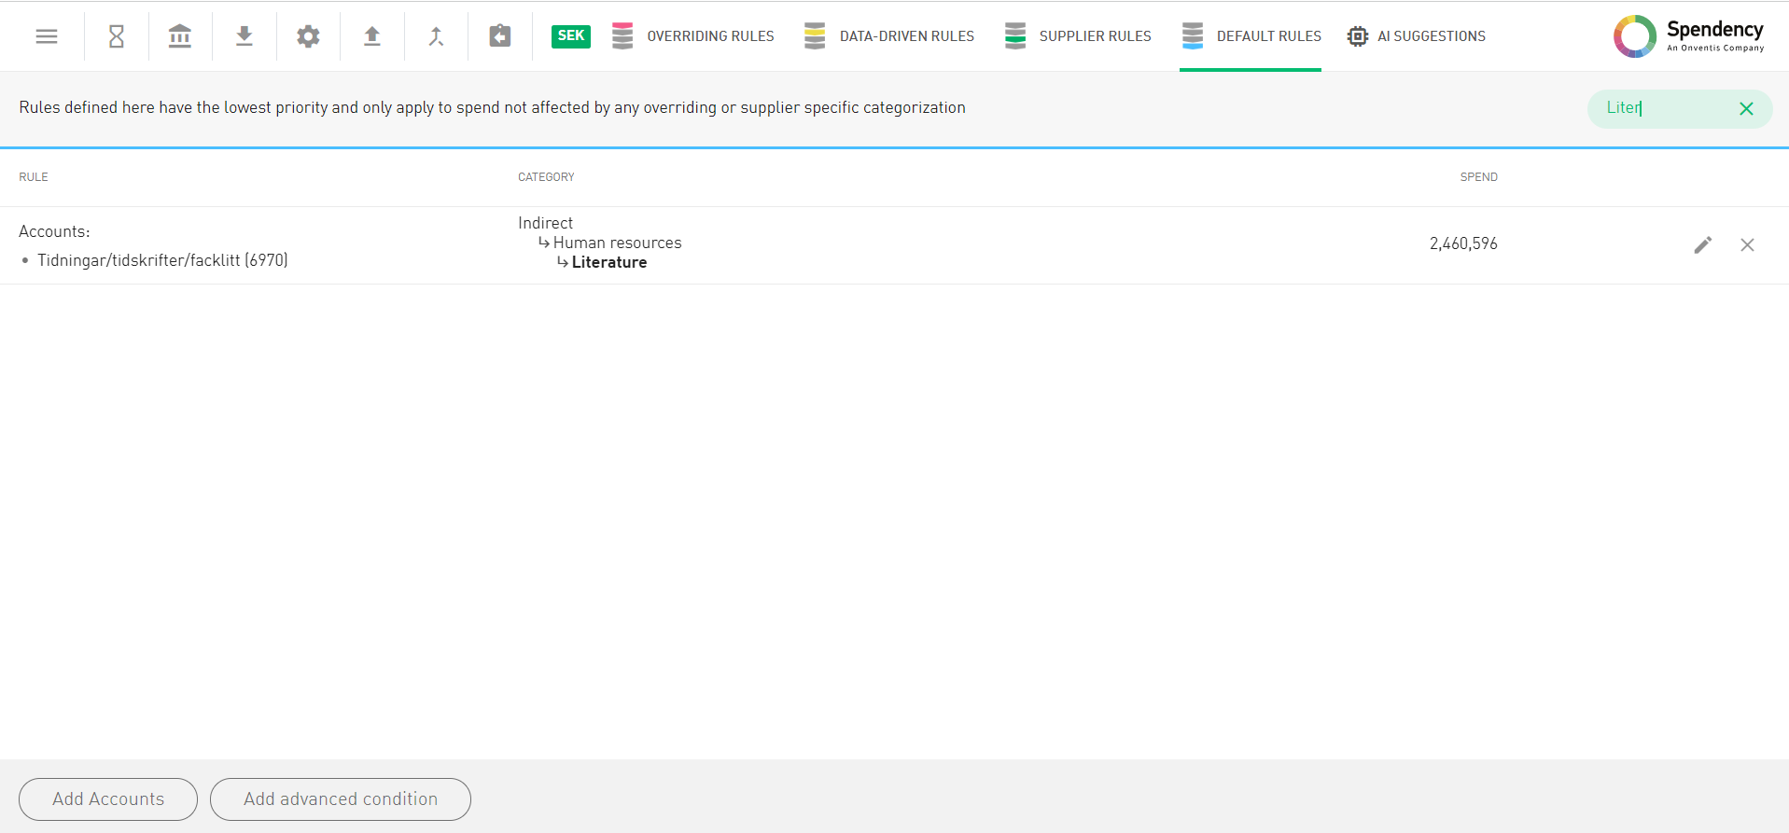The image size is (1789, 833).
Task: Open the settings gear icon
Action: 308,36
